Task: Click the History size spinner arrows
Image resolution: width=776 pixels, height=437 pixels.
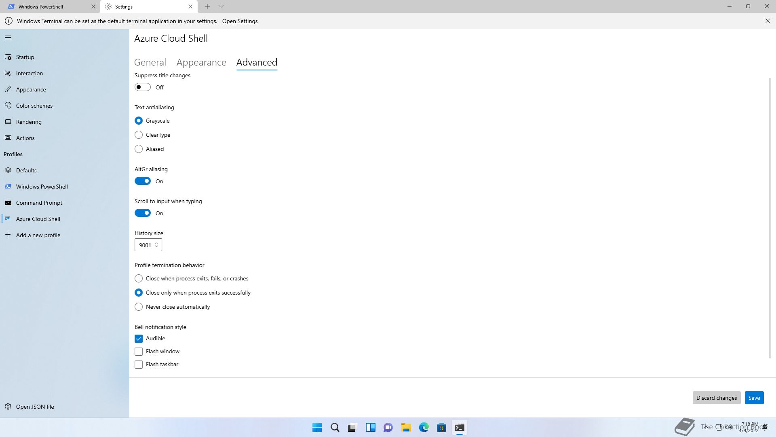Action: 156,245
